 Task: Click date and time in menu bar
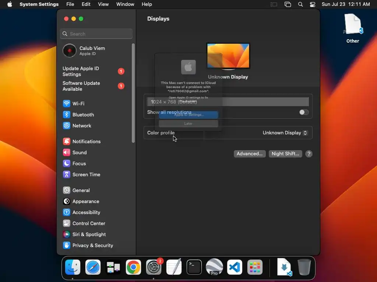[x=346, y=4]
